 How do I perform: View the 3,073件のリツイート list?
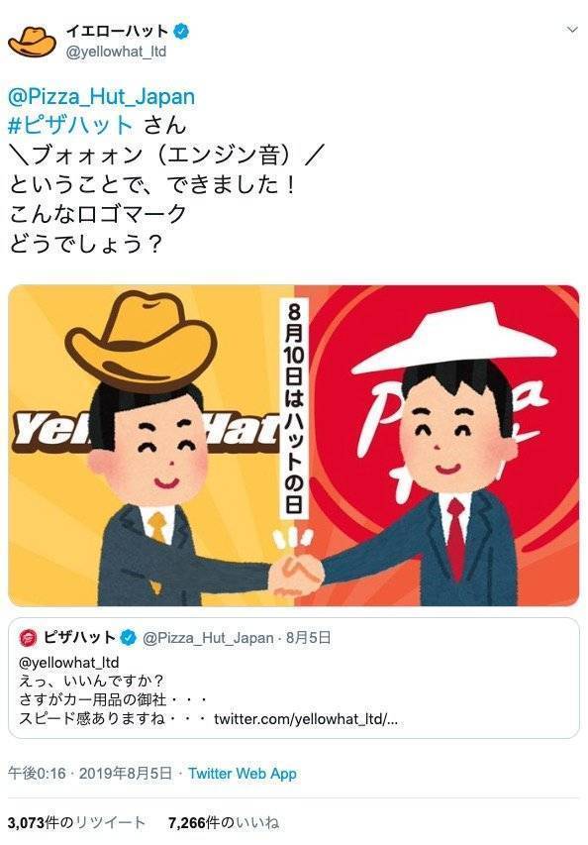click(76, 822)
